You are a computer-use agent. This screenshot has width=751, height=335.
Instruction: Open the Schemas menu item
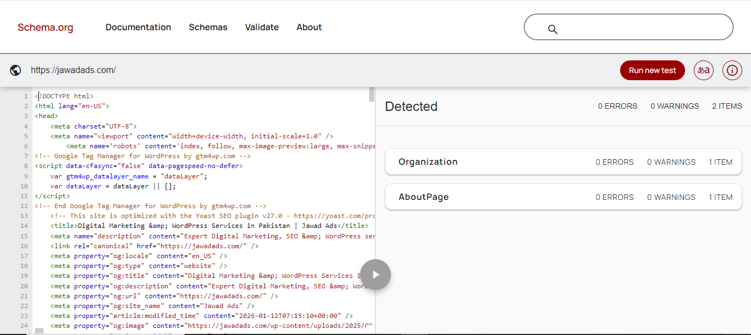tap(208, 27)
